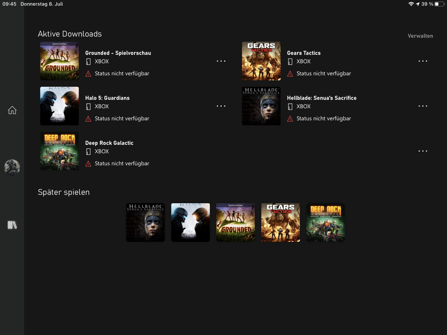Tap console icon beside XBOX for Deep Rock Galactic
The image size is (447, 335).
(88, 152)
